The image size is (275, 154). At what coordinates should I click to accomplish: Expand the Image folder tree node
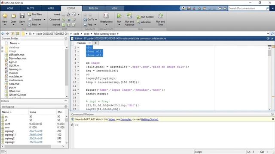click(2, 51)
